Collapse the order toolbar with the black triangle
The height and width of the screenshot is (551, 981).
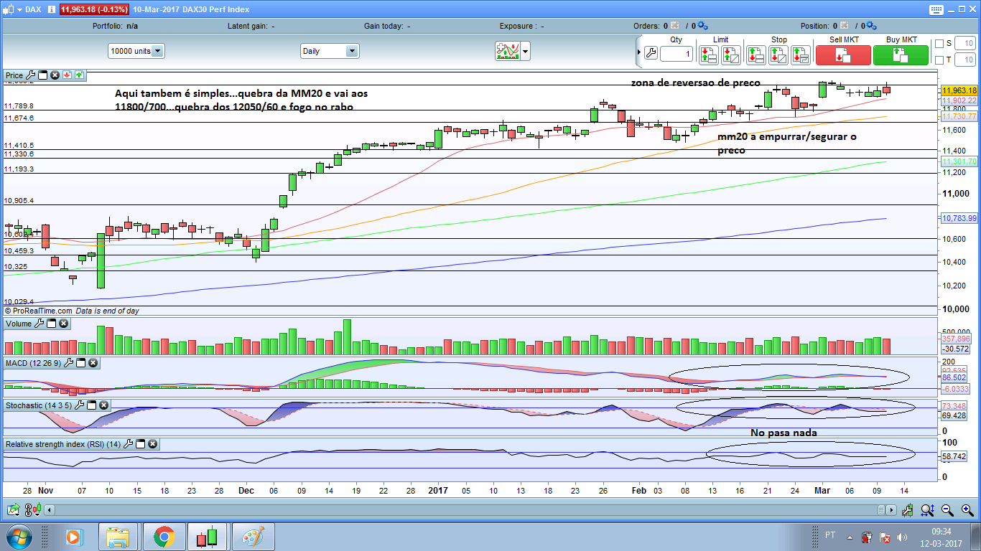tap(639, 52)
